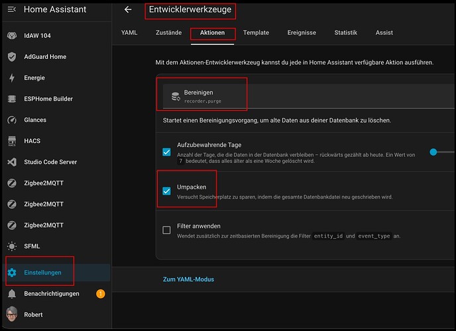
Task: Open Benachrichtigungen in the sidebar
Action: point(58,294)
